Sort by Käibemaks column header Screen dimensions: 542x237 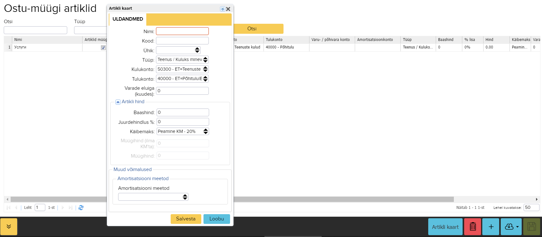click(x=520, y=40)
